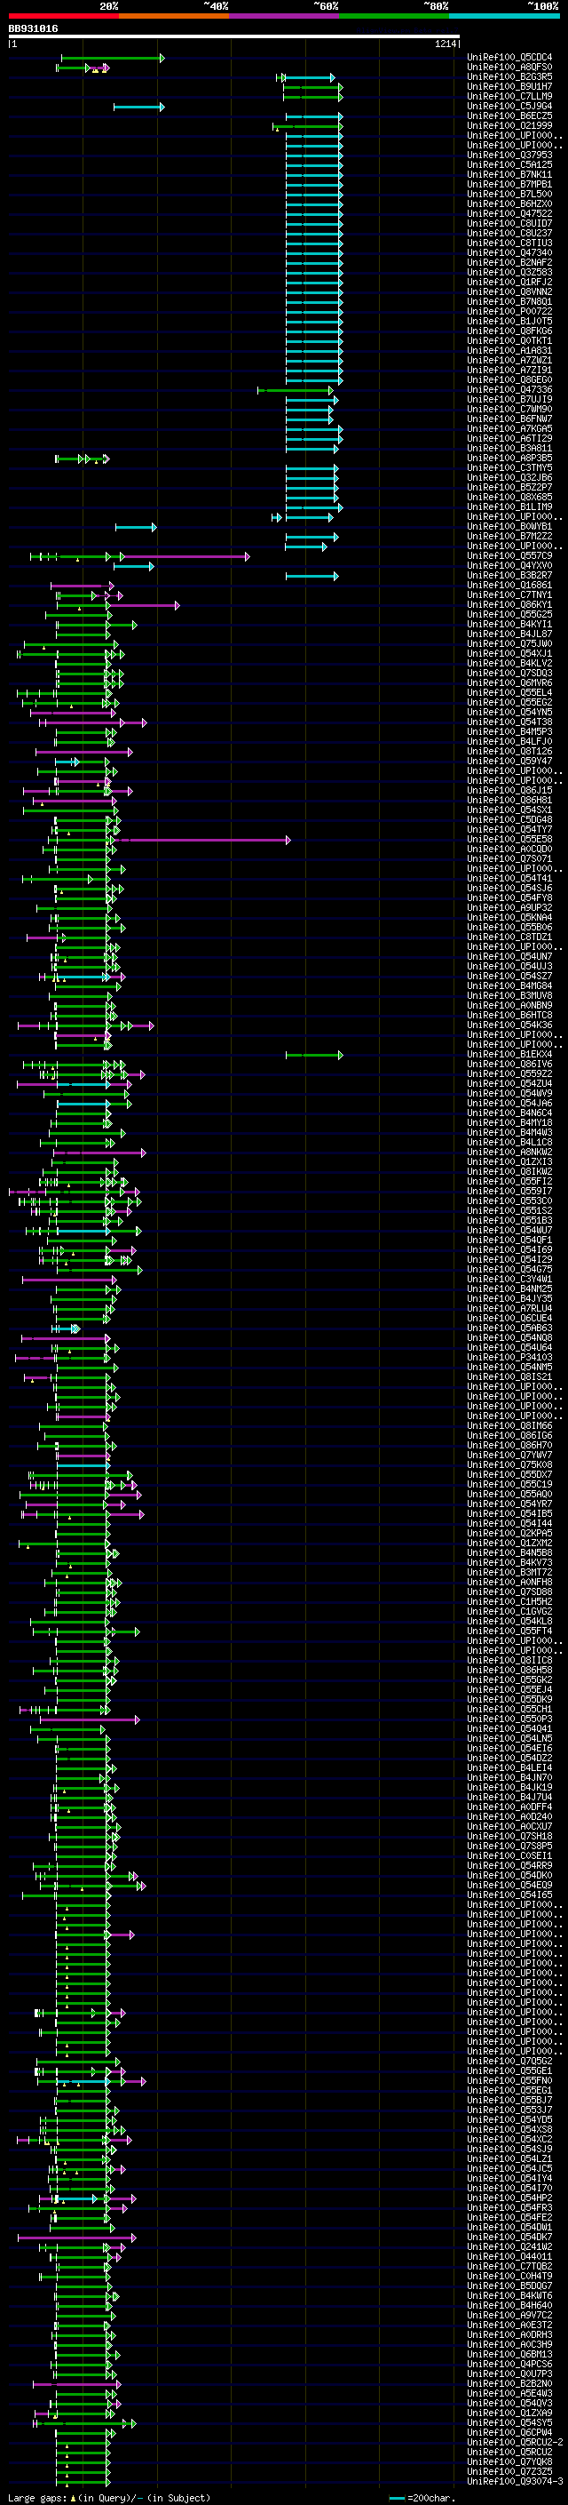Select hit label UniRef100_C5A125
568x2505 pixels.
point(509,164)
